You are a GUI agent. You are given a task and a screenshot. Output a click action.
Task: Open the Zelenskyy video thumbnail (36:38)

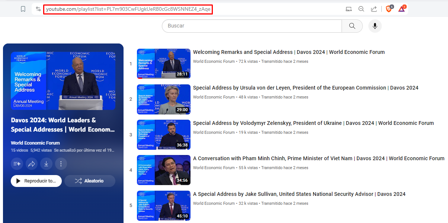(x=164, y=135)
